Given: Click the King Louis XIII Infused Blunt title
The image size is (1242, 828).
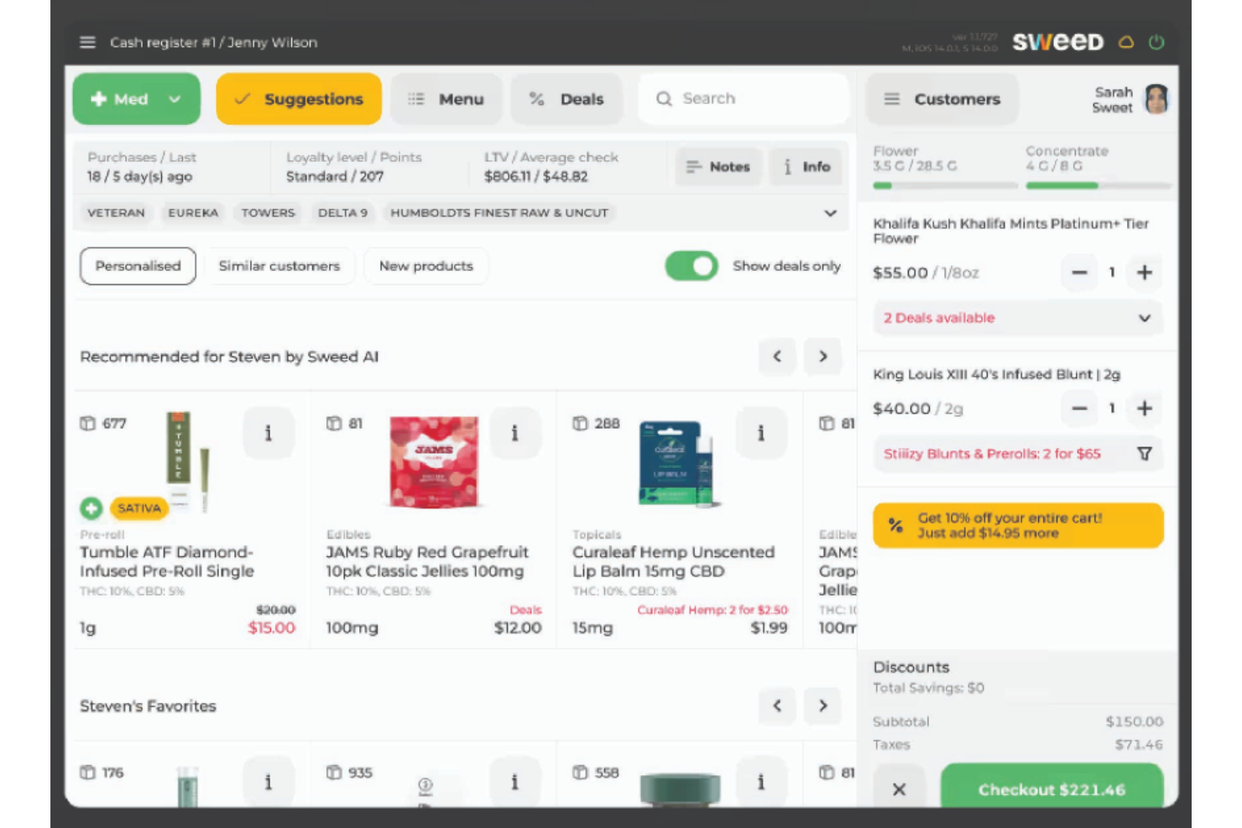Looking at the screenshot, I should (996, 374).
